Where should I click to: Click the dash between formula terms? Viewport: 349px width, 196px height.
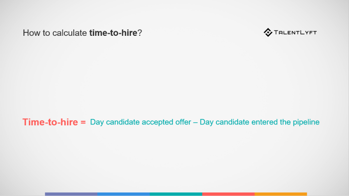195,122
